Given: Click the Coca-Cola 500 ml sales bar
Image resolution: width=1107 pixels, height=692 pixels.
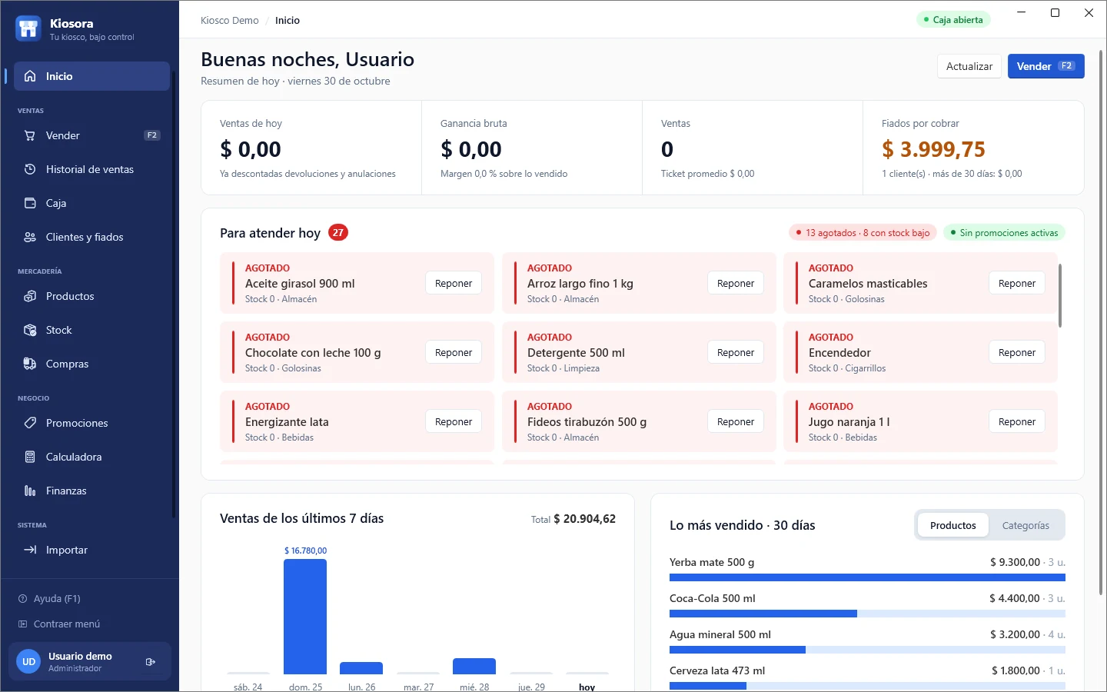Looking at the screenshot, I should (x=867, y=614).
